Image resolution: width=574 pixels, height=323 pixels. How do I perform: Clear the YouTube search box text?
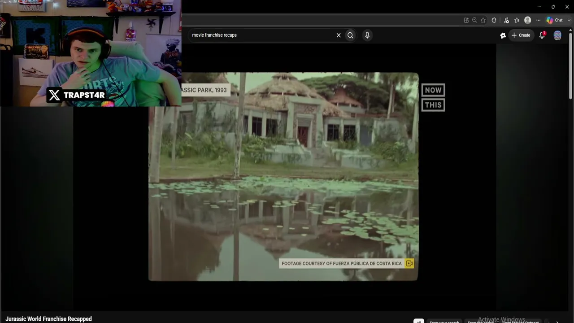tap(339, 35)
